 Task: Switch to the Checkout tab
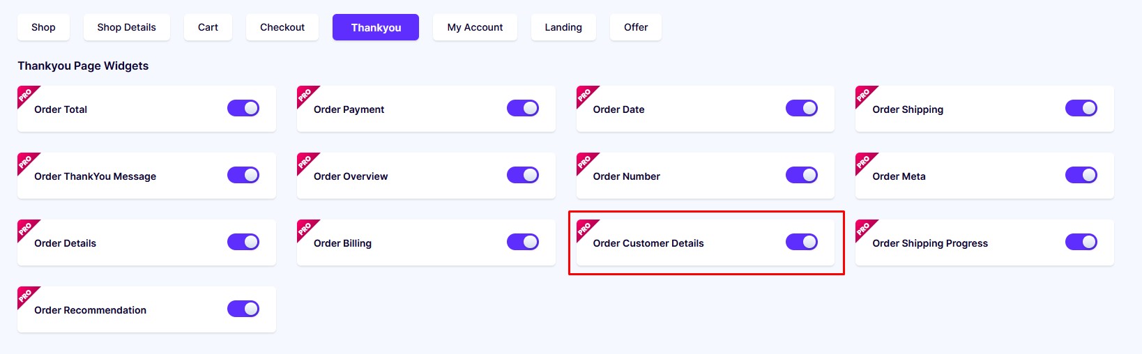pos(282,27)
